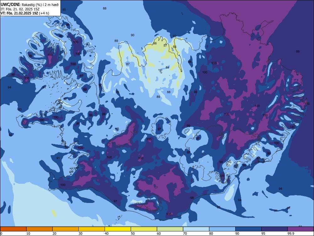Select the amber 30–40 legend swatch
The width and height of the screenshot is (314, 236).
pyautogui.click(x=92, y=229)
